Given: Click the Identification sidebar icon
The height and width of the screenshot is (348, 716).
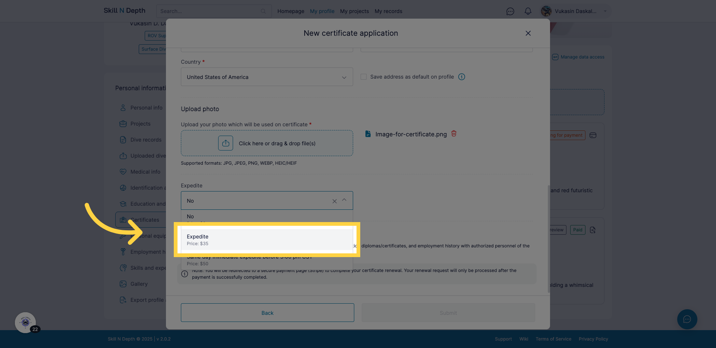Looking at the screenshot, I should 123,188.
